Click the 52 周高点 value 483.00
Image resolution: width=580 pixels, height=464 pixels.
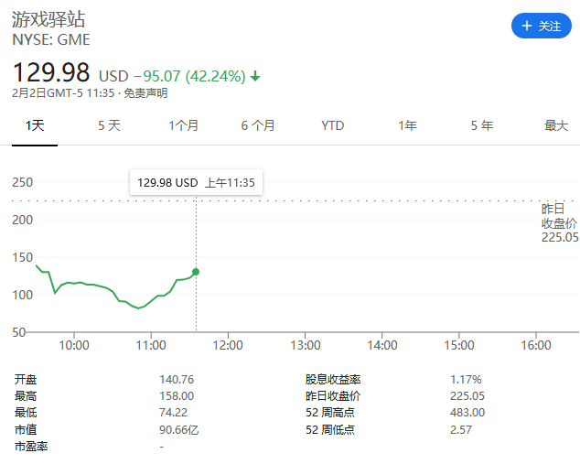(x=467, y=413)
